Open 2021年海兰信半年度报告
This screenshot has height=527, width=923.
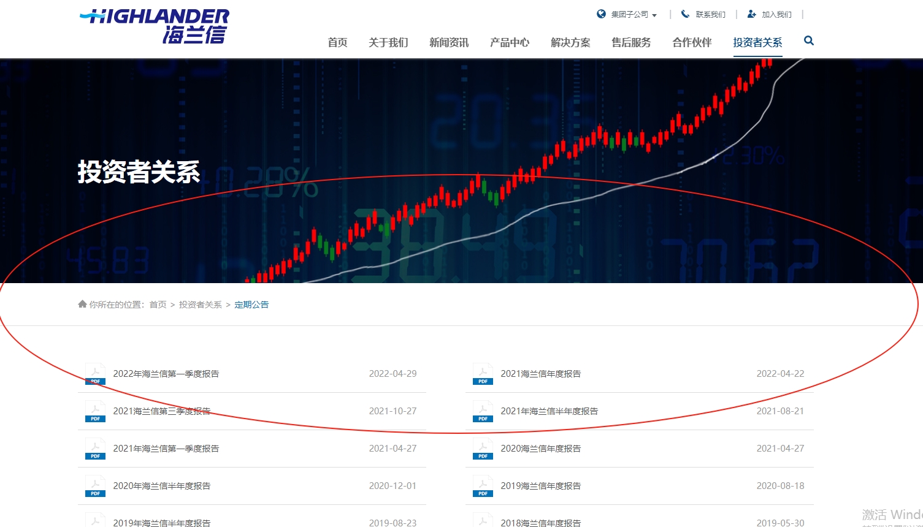(x=550, y=411)
